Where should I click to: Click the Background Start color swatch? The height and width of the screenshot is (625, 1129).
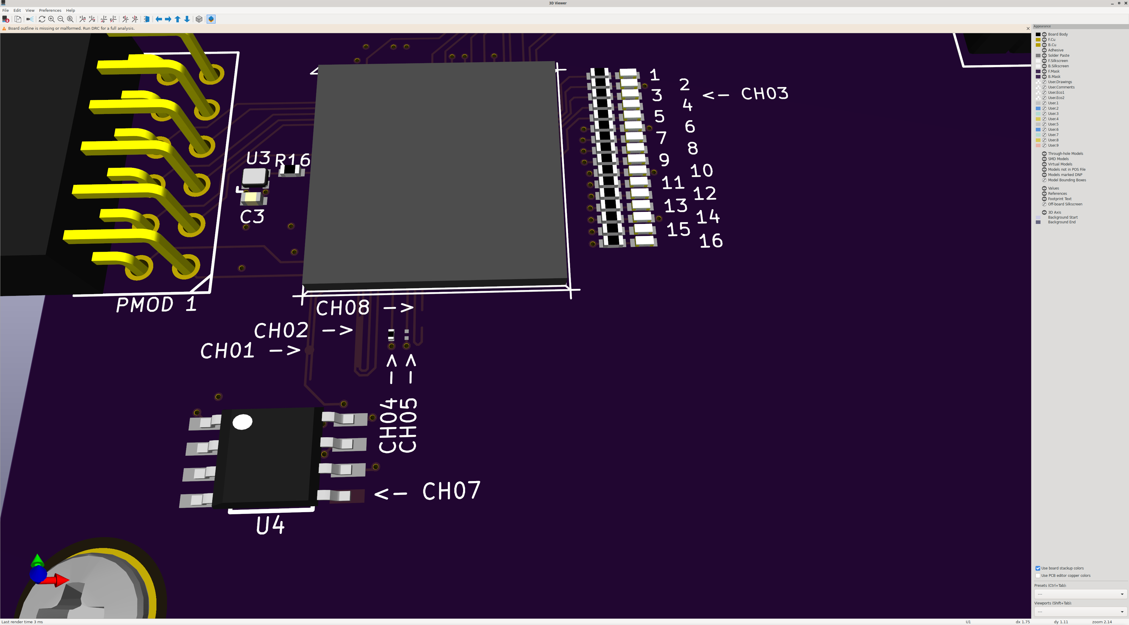[x=1038, y=218]
